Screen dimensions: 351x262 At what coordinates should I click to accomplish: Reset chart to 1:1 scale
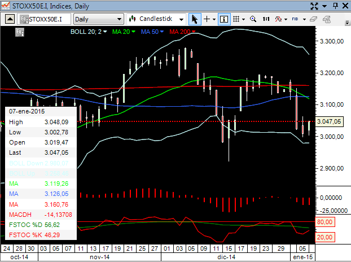coord(266,19)
